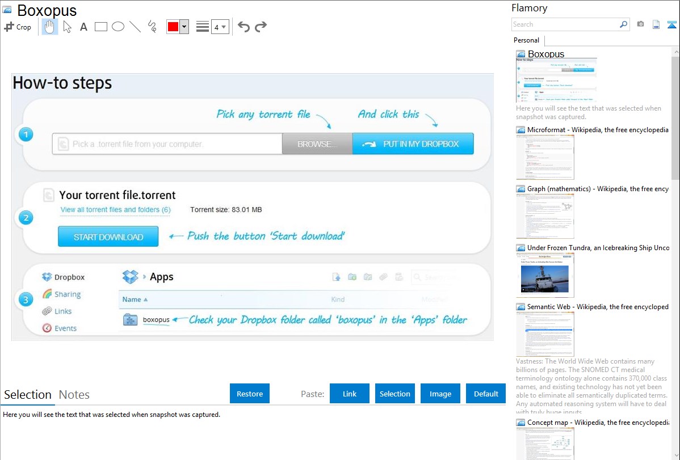The width and height of the screenshot is (680, 460).
Task: Click the Apps breadcrumb heading
Action: click(162, 277)
